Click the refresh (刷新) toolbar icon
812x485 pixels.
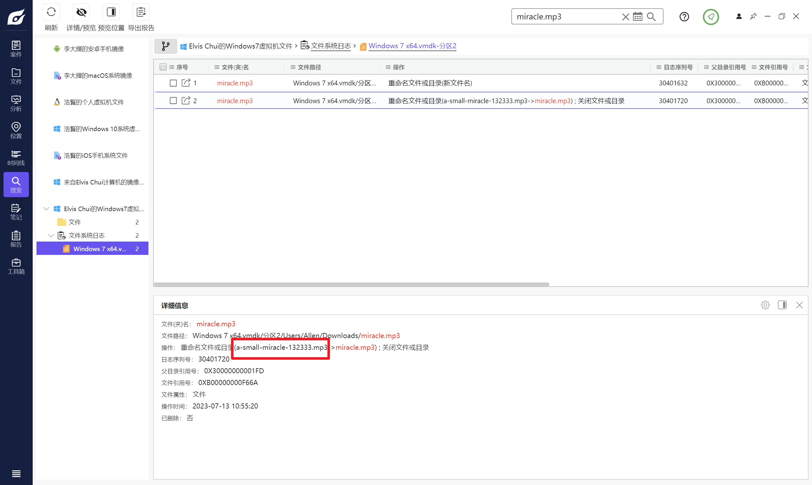51,12
